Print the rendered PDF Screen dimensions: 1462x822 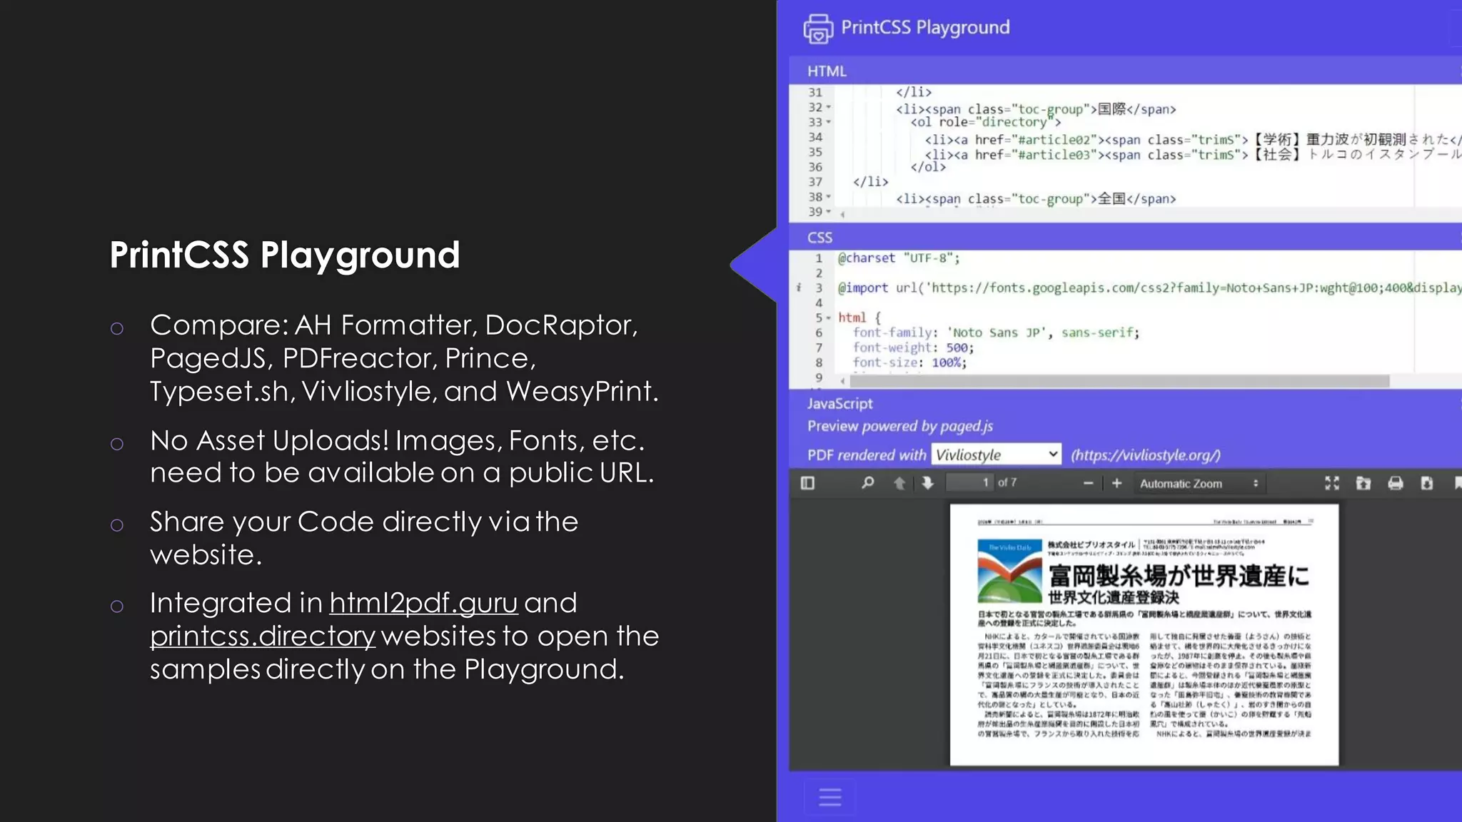pyautogui.click(x=1396, y=483)
